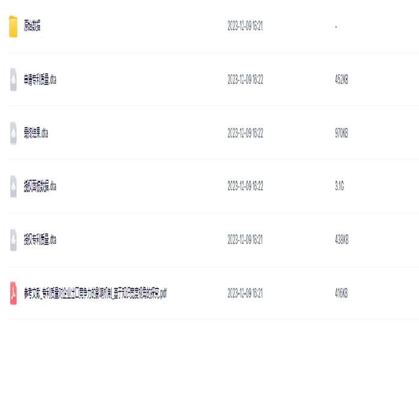Click the date of 最终结果.dta row
This screenshot has height=419, width=419.
tap(245, 133)
